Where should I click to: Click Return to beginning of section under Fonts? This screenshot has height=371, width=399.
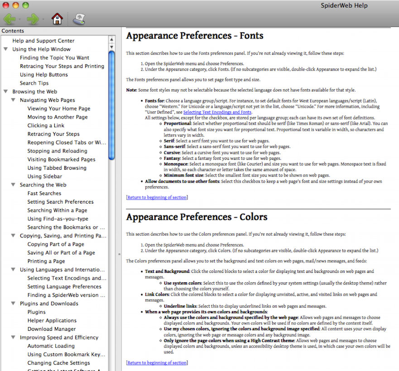[x=157, y=197]
